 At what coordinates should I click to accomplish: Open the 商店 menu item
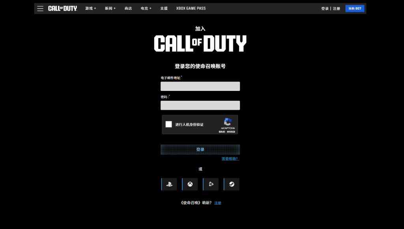tap(128, 9)
